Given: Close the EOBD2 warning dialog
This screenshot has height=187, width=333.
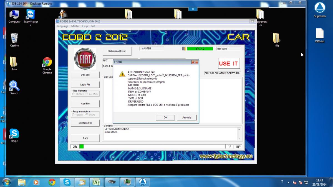Looking at the screenshot, I should (195, 62).
